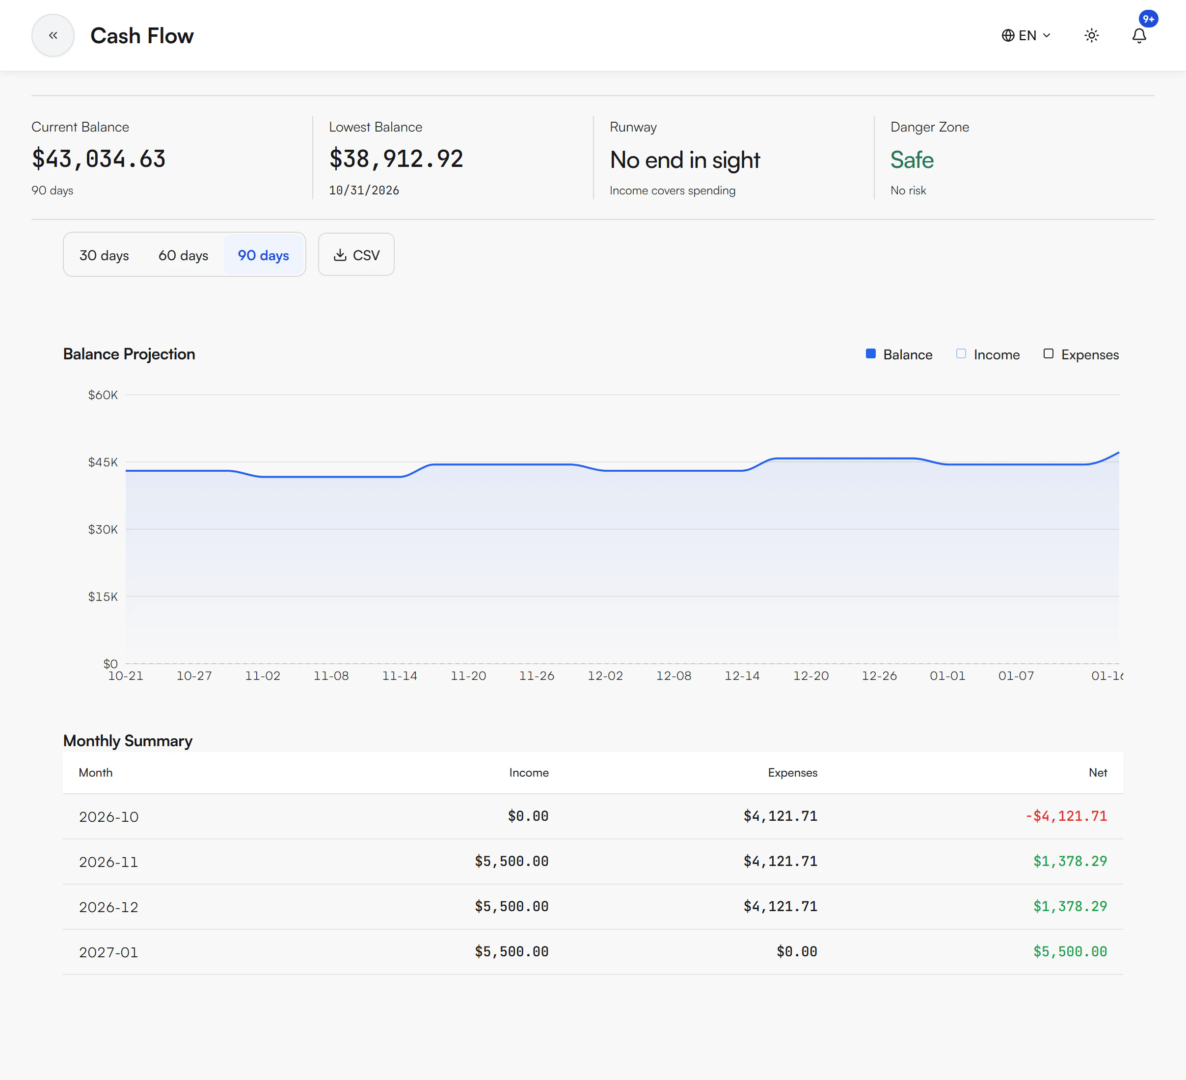Click the Expenses column header
The width and height of the screenshot is (1186, 1080).
pos(792,772)
